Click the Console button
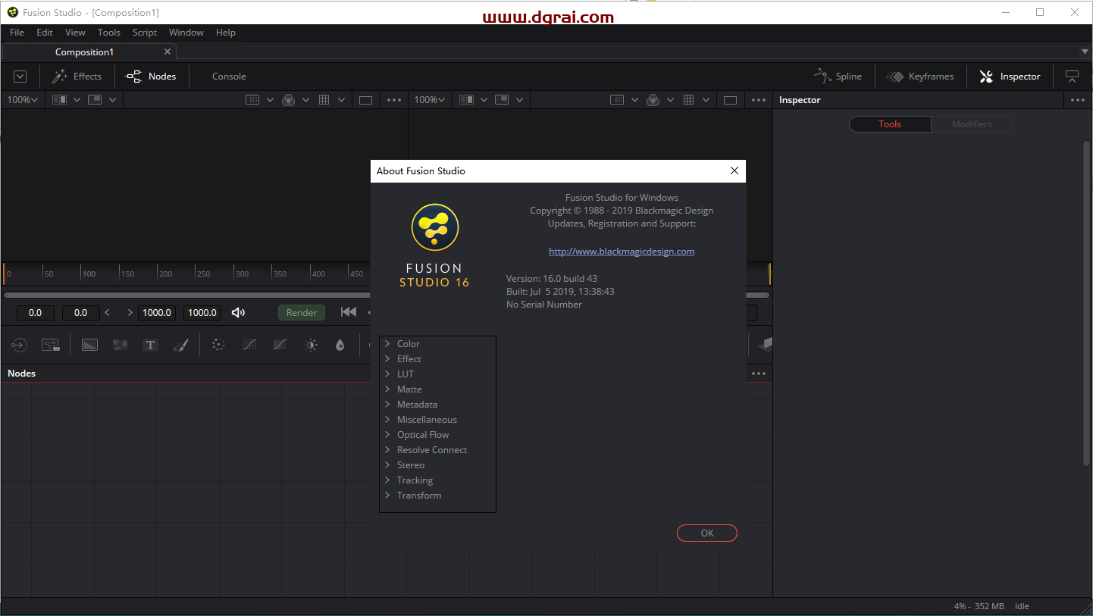Viewport: 1093px width, 616px height. point(229,77)
